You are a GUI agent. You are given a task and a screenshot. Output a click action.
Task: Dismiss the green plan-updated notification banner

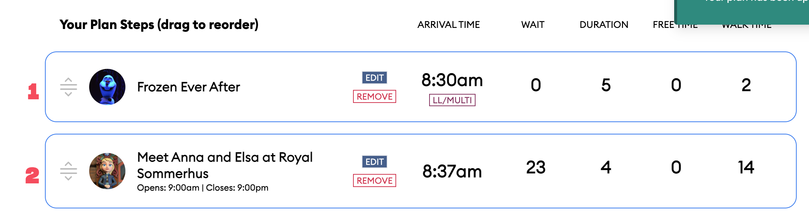[x=742, y=11]
